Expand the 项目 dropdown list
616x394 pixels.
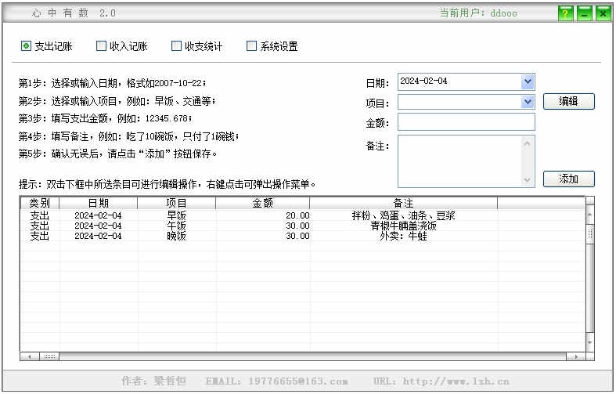[x=528, y=102]
